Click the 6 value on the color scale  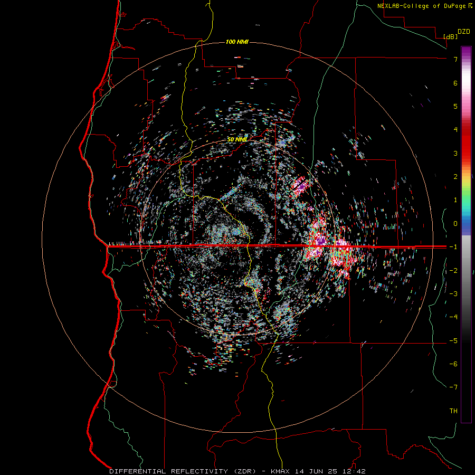pyautogui.click(x=455, y=83)
